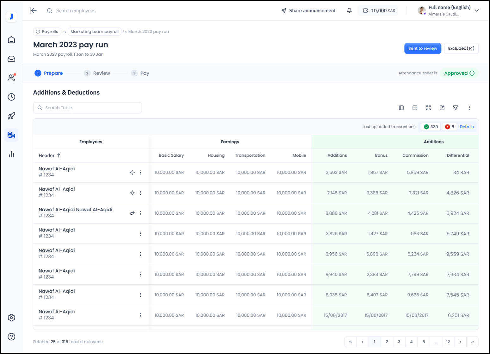The width and height of the screenshot is (490, 354).
Task: Open row menu for Nawaf Al-Aqidi Nawaf Al-Aqidi
Action: pyautogui.click(x=140, y=213)
